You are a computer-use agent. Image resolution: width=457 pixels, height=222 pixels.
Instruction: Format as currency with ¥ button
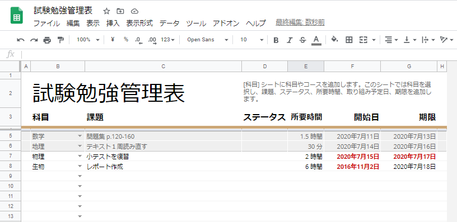[x=113, y=40]
